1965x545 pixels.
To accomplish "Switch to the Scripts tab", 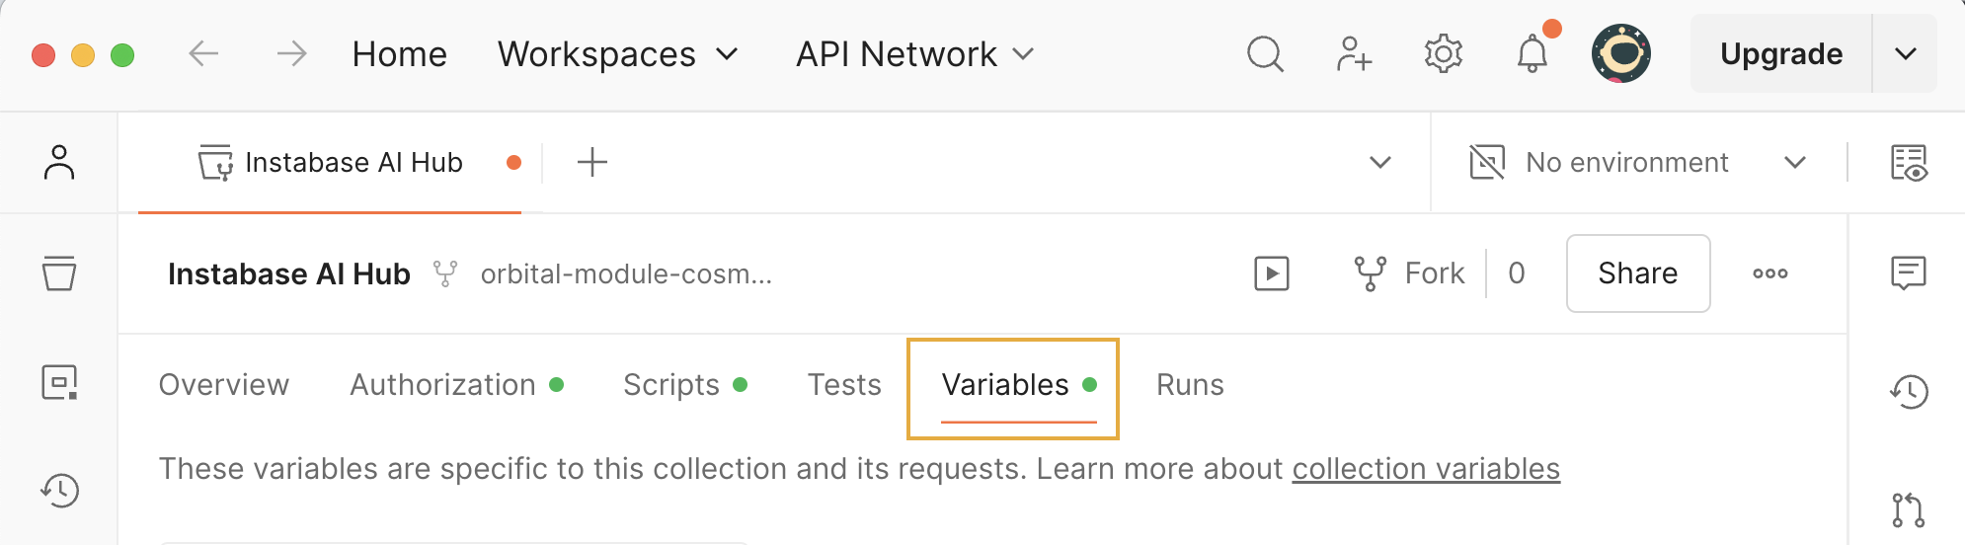I will pos(671,385).
